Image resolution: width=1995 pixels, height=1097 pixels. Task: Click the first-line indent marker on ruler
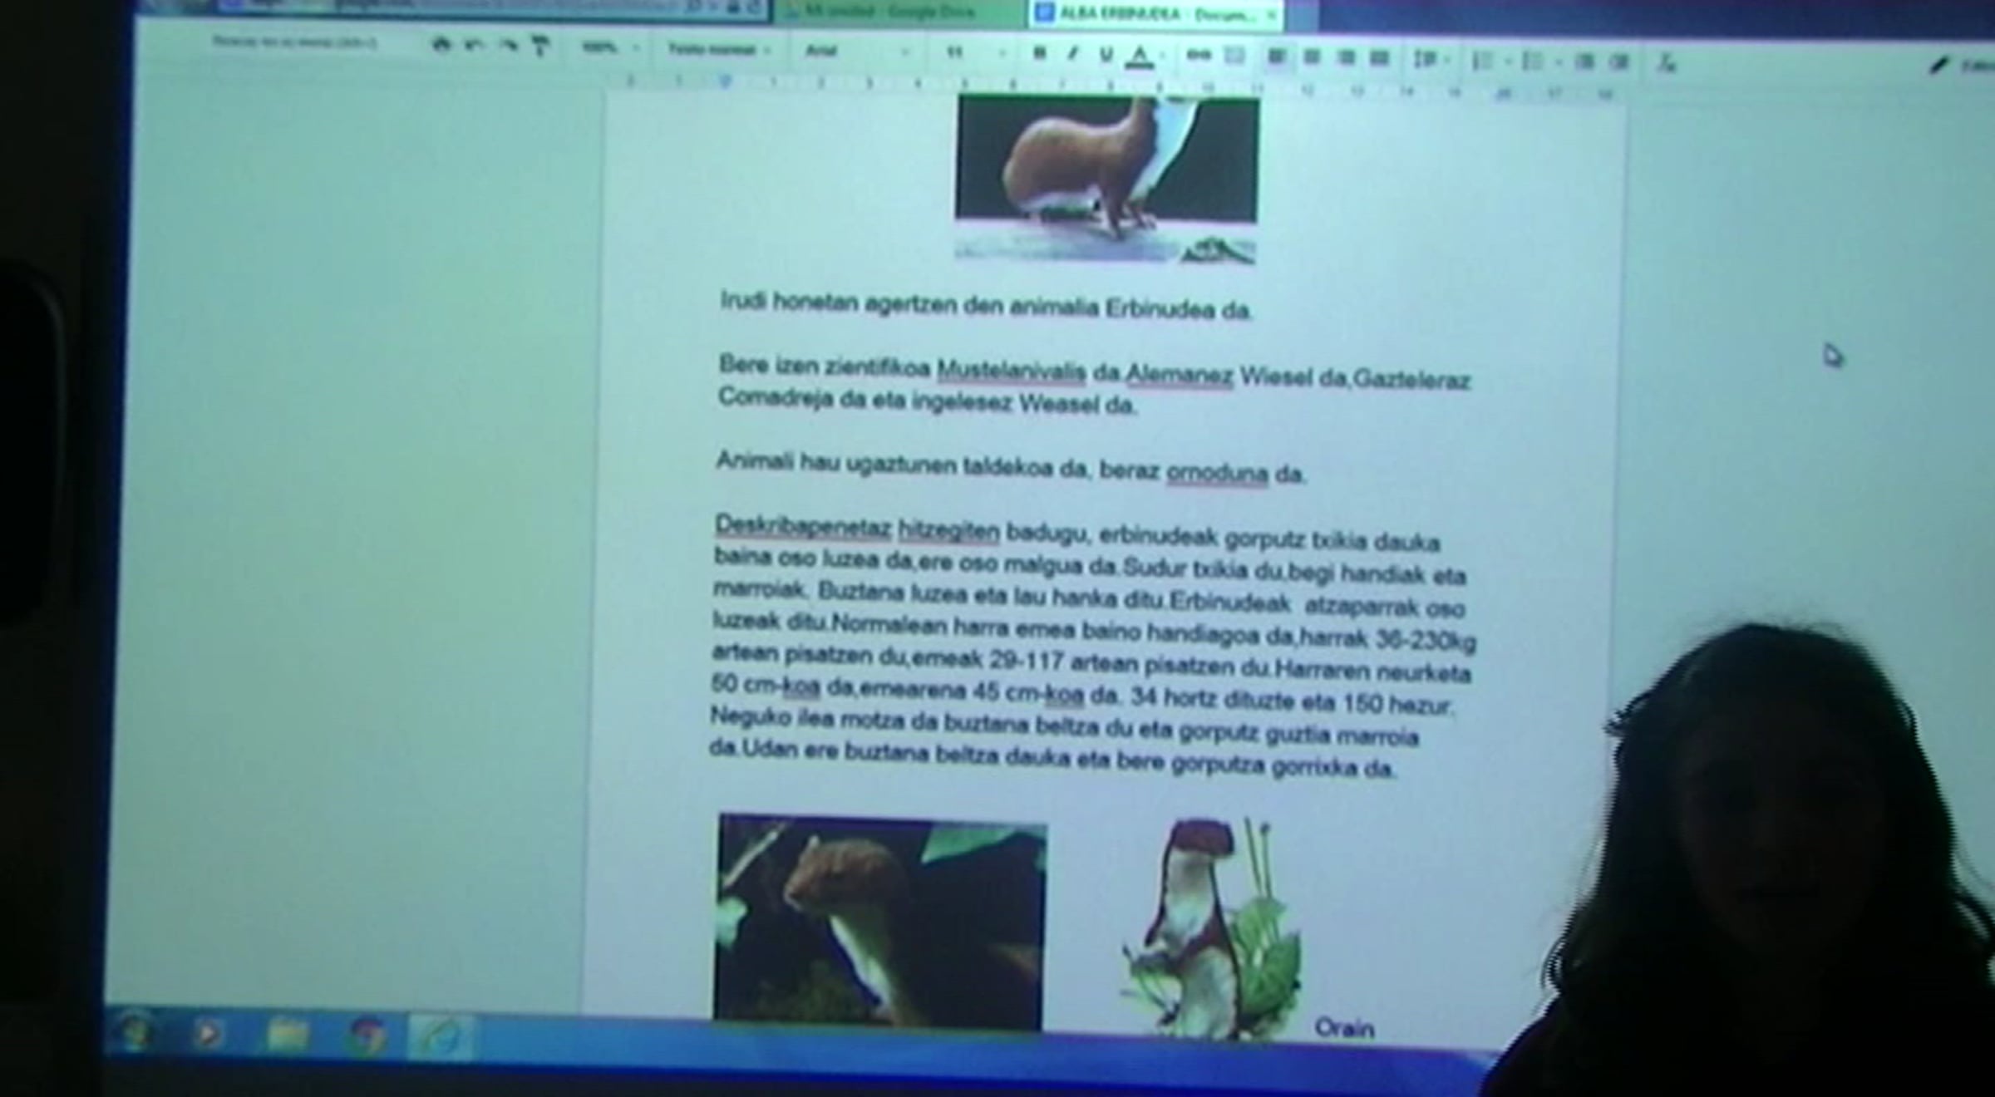pos(726,81)
